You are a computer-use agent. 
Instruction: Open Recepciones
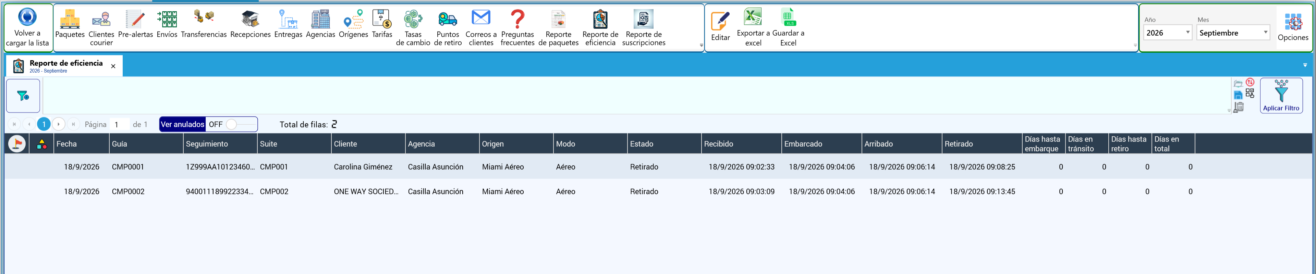tap(250, 25)
